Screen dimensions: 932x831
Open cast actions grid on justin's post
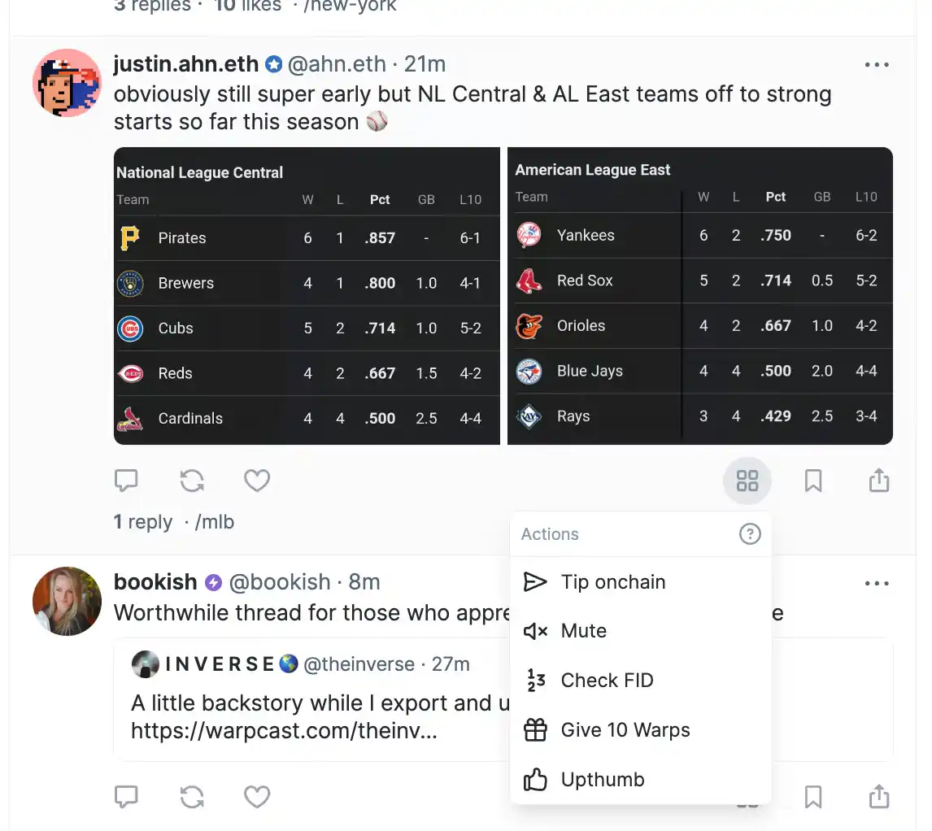tap(747, 481)
